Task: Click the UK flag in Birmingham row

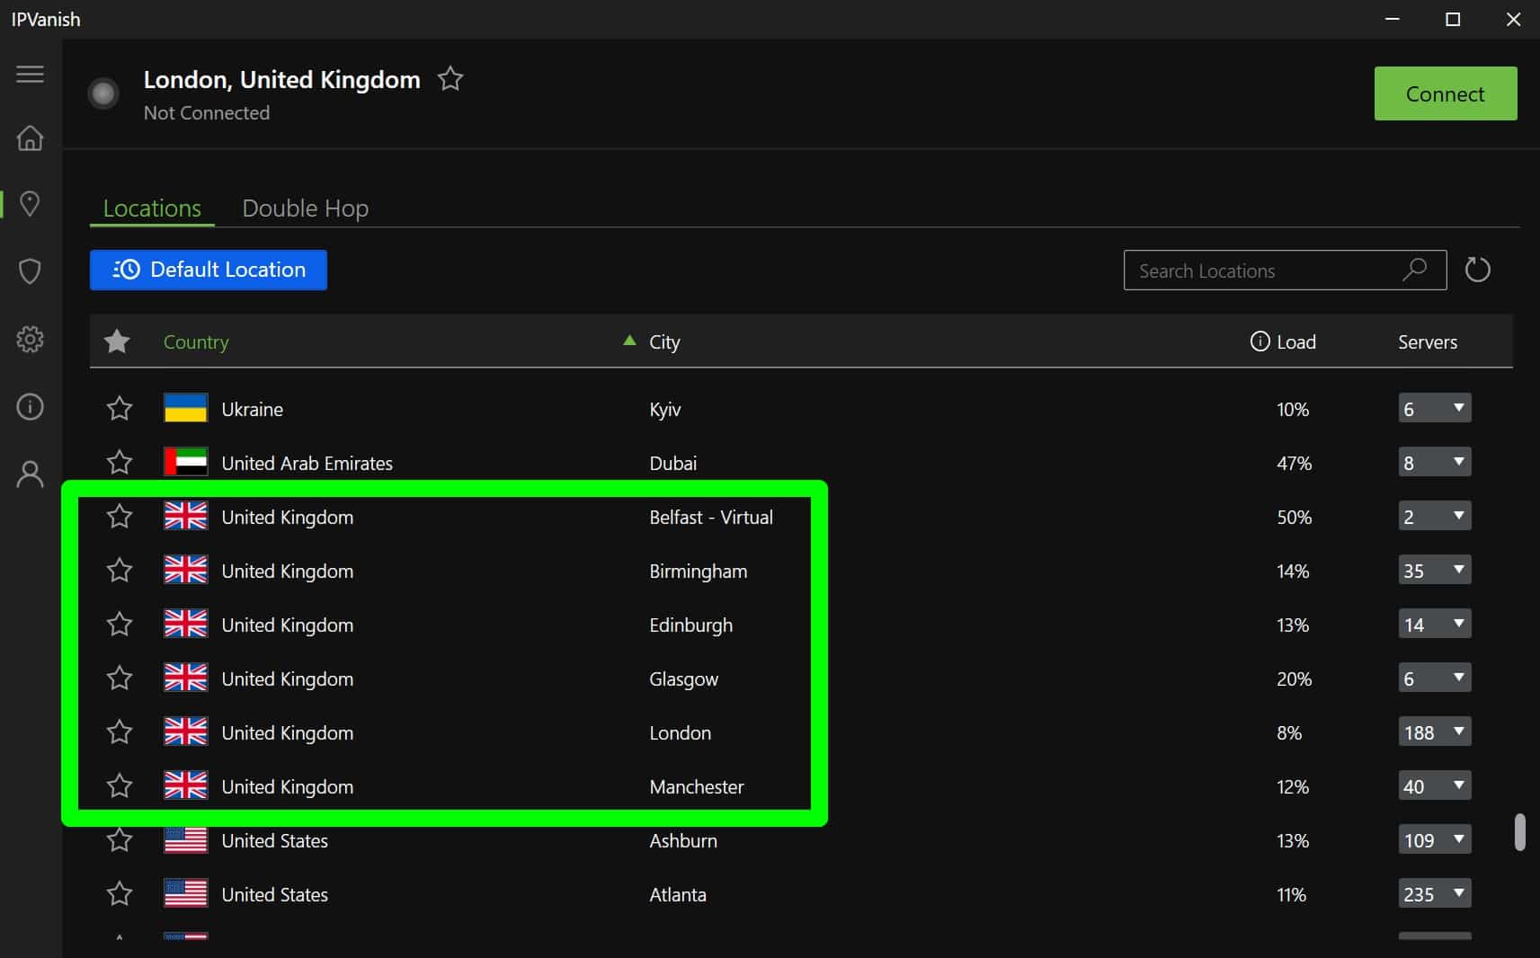Action: (x=186, y=570)
